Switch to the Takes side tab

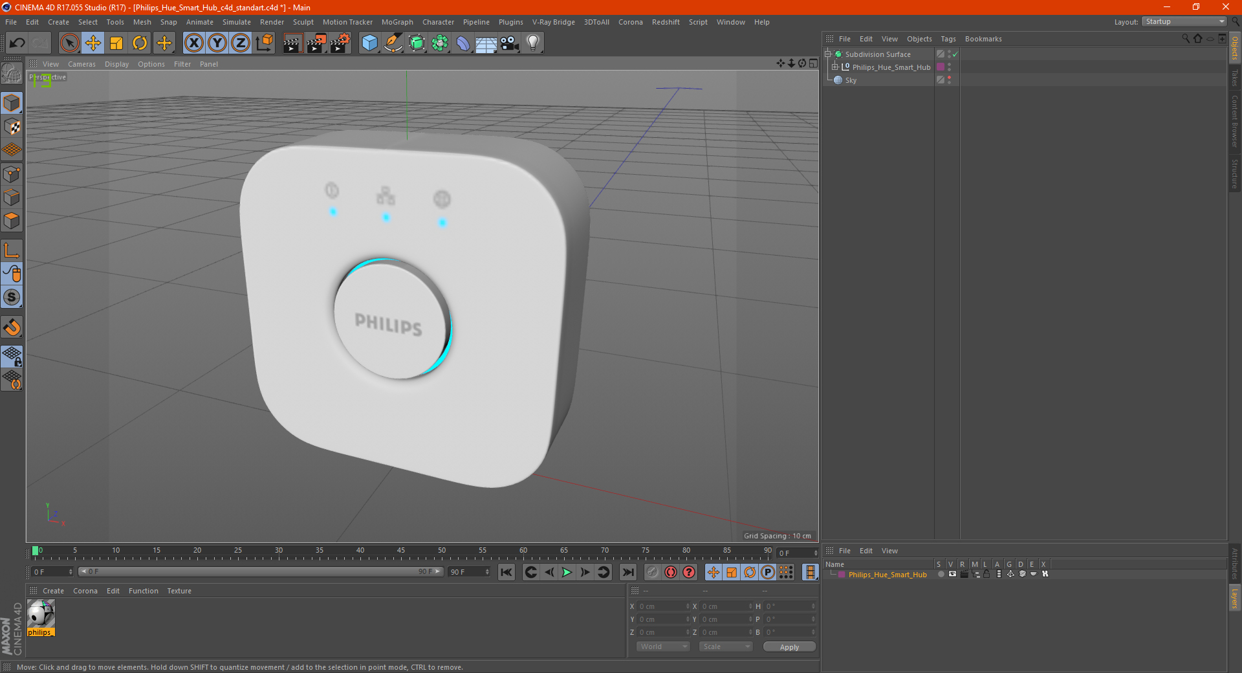(x=1234, y=78)
